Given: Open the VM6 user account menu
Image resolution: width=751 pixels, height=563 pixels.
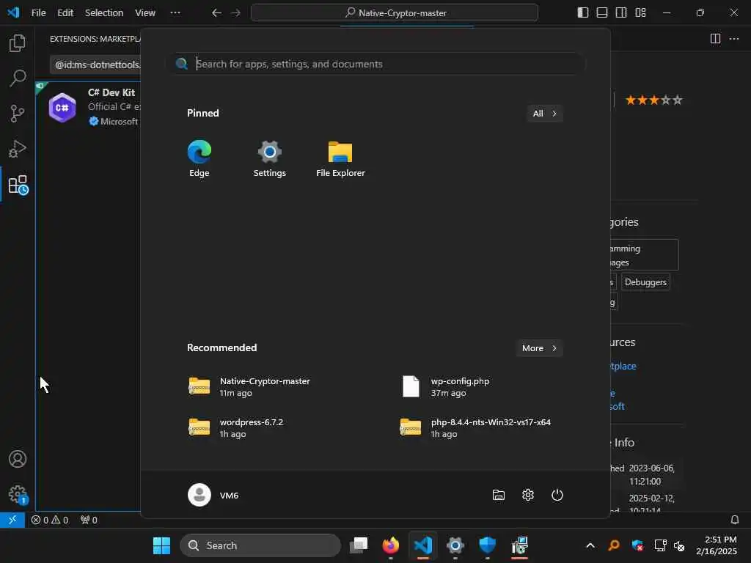Looking at the screenshot, I should coord(213,495).
